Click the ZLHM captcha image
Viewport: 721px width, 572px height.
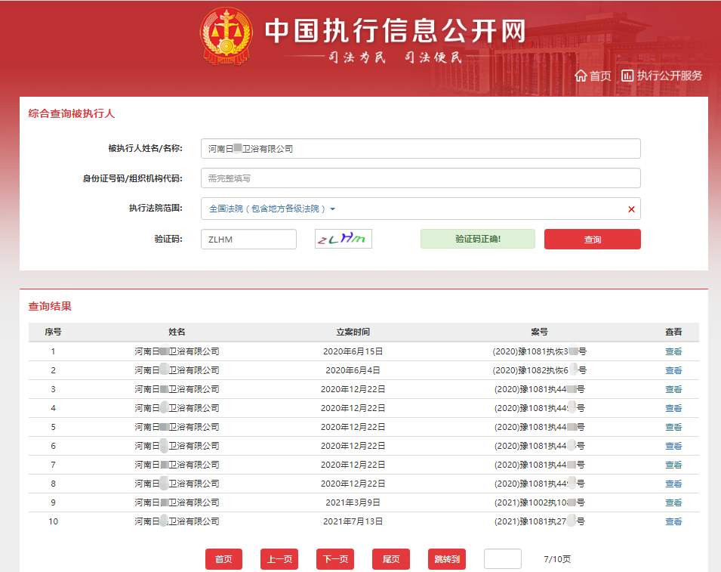click(342, 238)
